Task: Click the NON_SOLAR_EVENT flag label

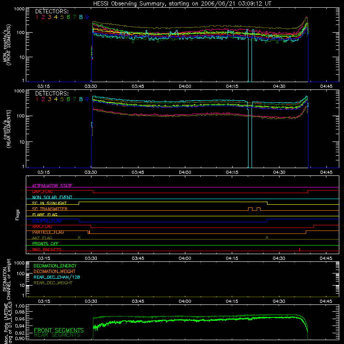Action: pyautogui.click(x=52, y=197)
